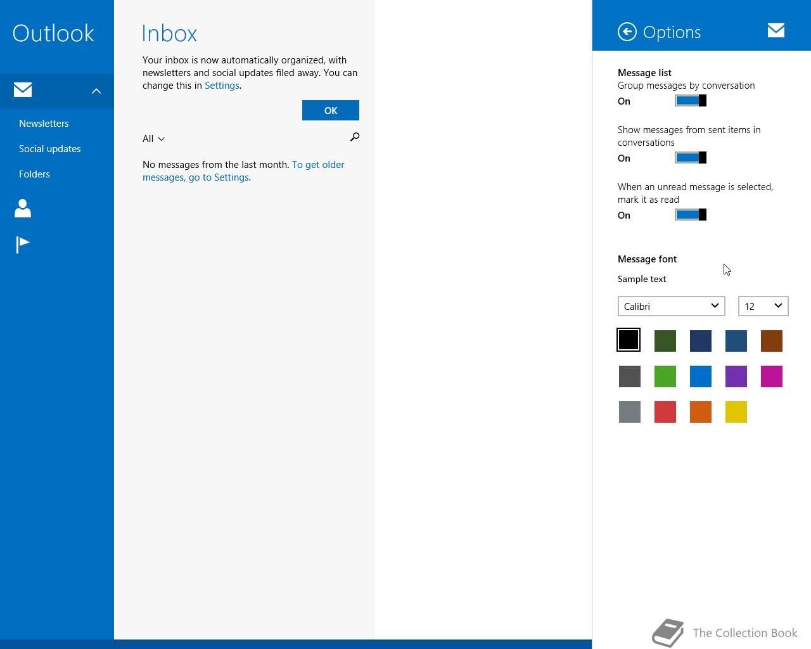Image resolution: width=811 pixels, height=649 pixels.
Task: Click the Sample text preview
Action: (x=642, y=279)
